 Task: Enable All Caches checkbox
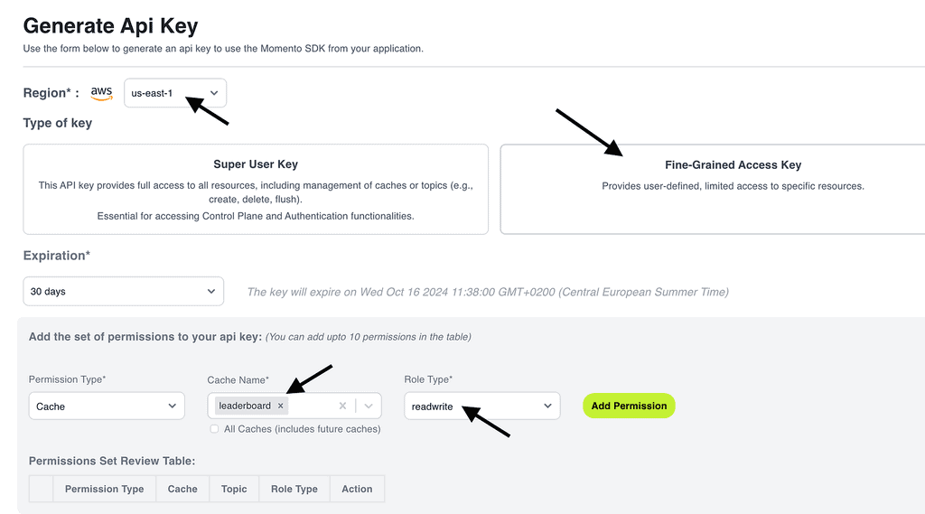click(x=214, y=429)
